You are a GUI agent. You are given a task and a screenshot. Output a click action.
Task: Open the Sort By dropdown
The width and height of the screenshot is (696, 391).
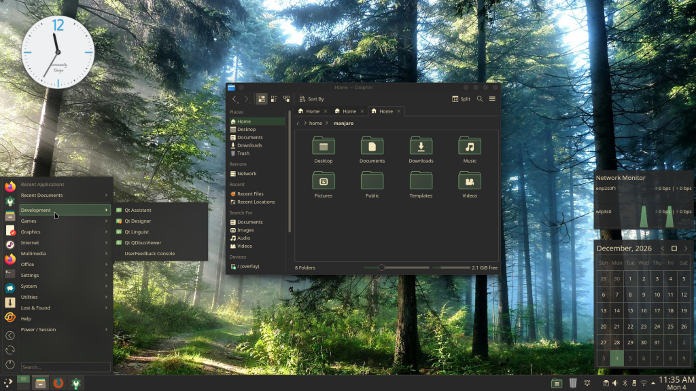click(313, 98)
